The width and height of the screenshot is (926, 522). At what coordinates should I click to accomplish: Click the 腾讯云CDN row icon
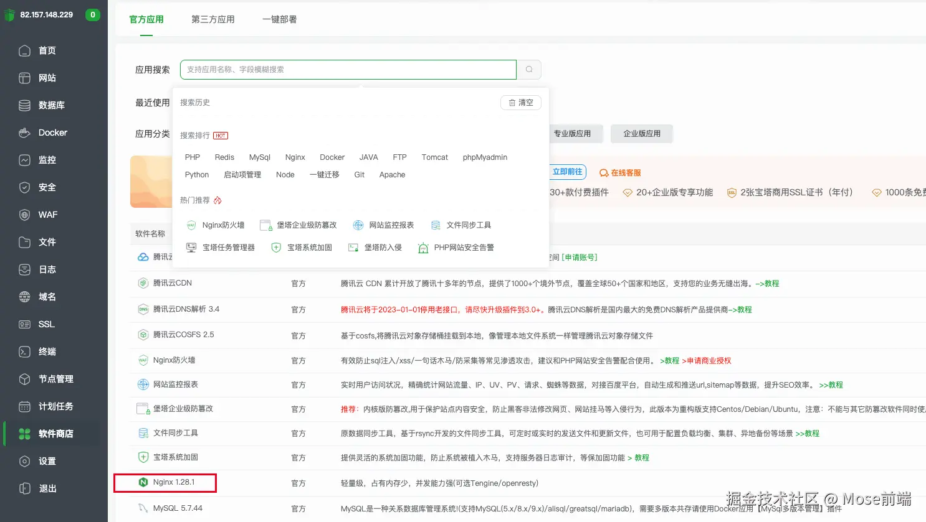(143, 283)
